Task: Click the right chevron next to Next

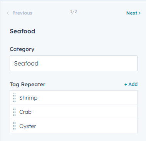Action: [x=139, y=13]
